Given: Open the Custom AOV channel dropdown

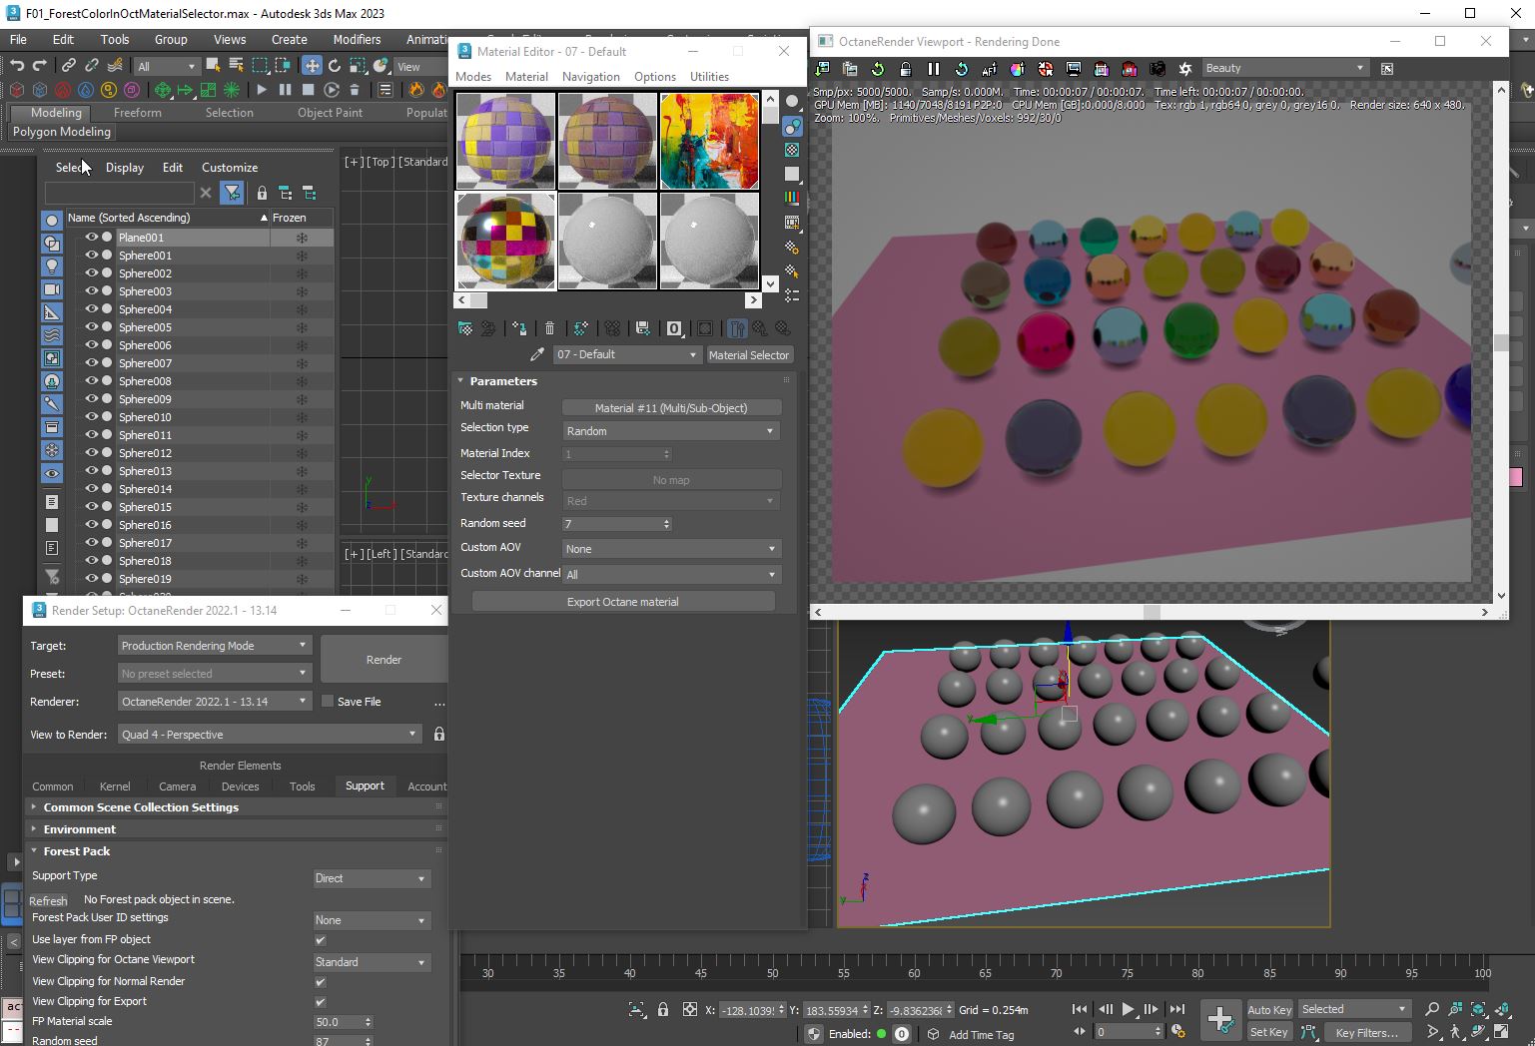Looking at the screenshot, I should coord(670,575).
